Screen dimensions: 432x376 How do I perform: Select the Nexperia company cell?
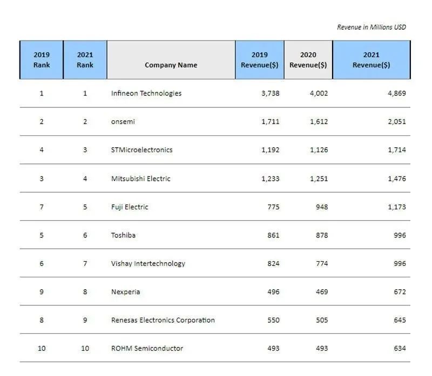point(125,292)
